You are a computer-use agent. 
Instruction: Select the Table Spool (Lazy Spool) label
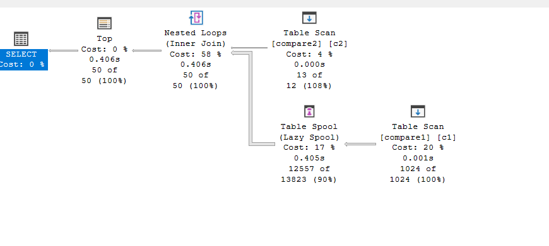[309, 132]
